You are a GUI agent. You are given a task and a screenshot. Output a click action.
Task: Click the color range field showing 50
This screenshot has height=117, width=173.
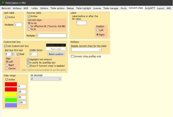click(22, 97)
